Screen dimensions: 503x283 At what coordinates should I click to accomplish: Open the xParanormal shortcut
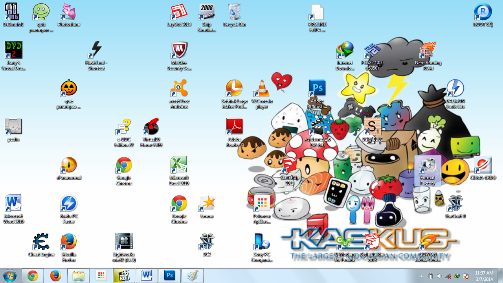(69, 168)
